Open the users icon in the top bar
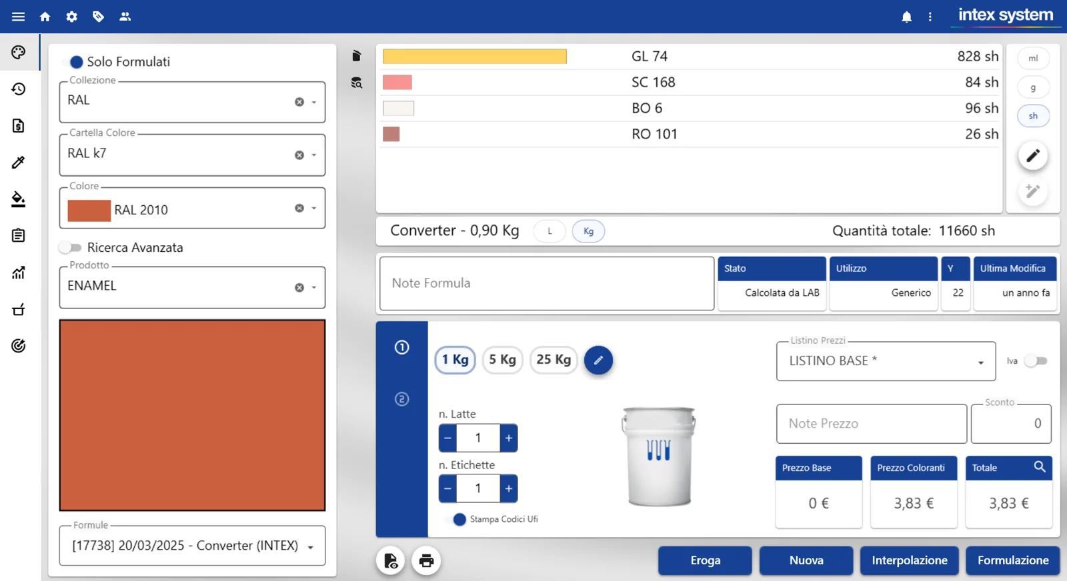This screenshot has width=1067, height=581. click(x=125, y=17)
